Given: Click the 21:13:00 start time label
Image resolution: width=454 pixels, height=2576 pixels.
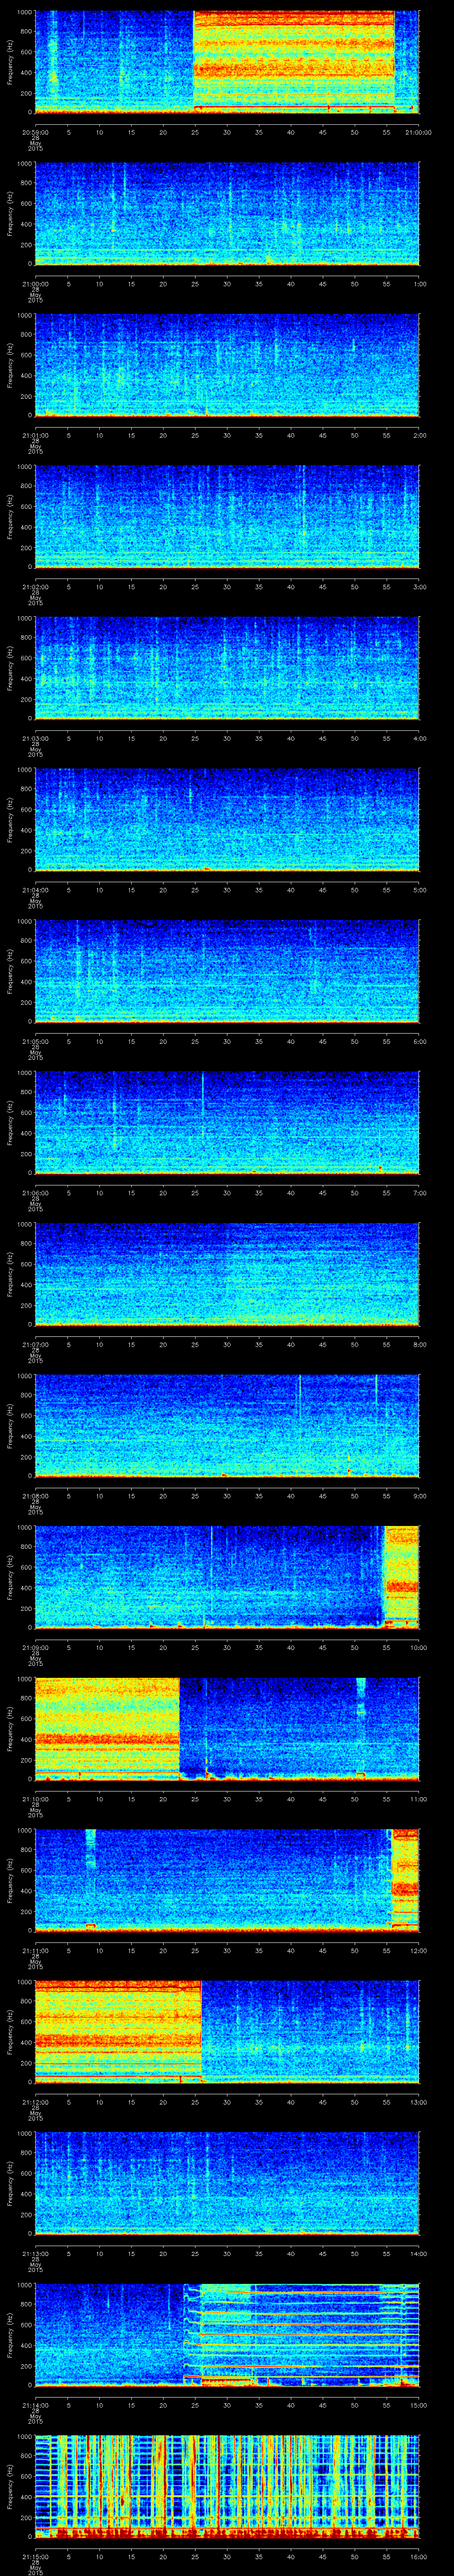Looking at the screenshot, I should click(35, 2253).
